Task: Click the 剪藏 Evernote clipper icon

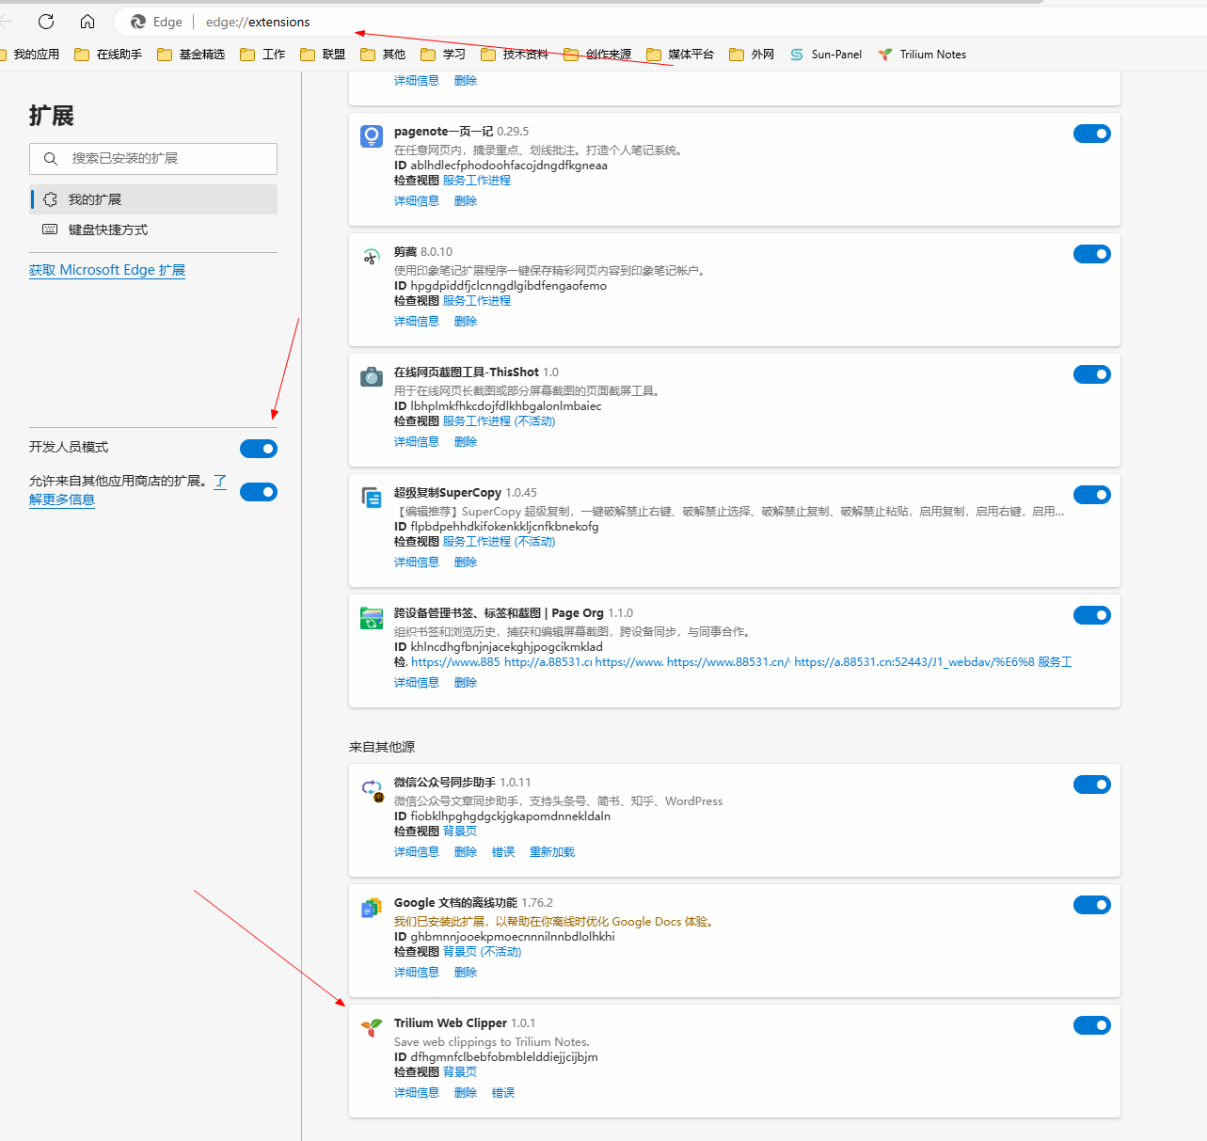Action: 372,257
